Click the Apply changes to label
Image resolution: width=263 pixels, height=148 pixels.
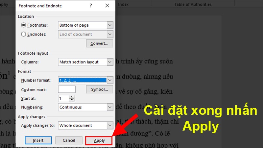pyautogui.click(x=38, y=125)
